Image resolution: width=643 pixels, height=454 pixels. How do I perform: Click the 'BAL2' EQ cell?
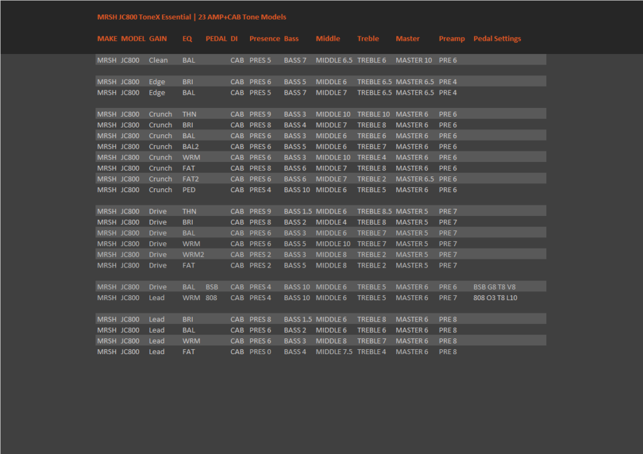190,146
